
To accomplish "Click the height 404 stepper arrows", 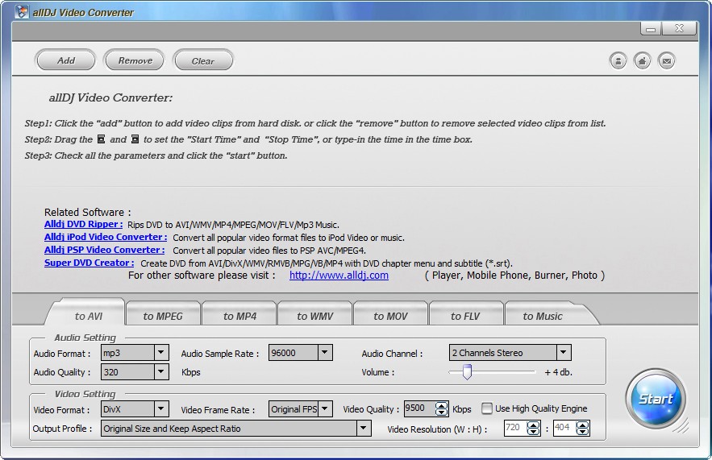I will (x=583, y=429).
